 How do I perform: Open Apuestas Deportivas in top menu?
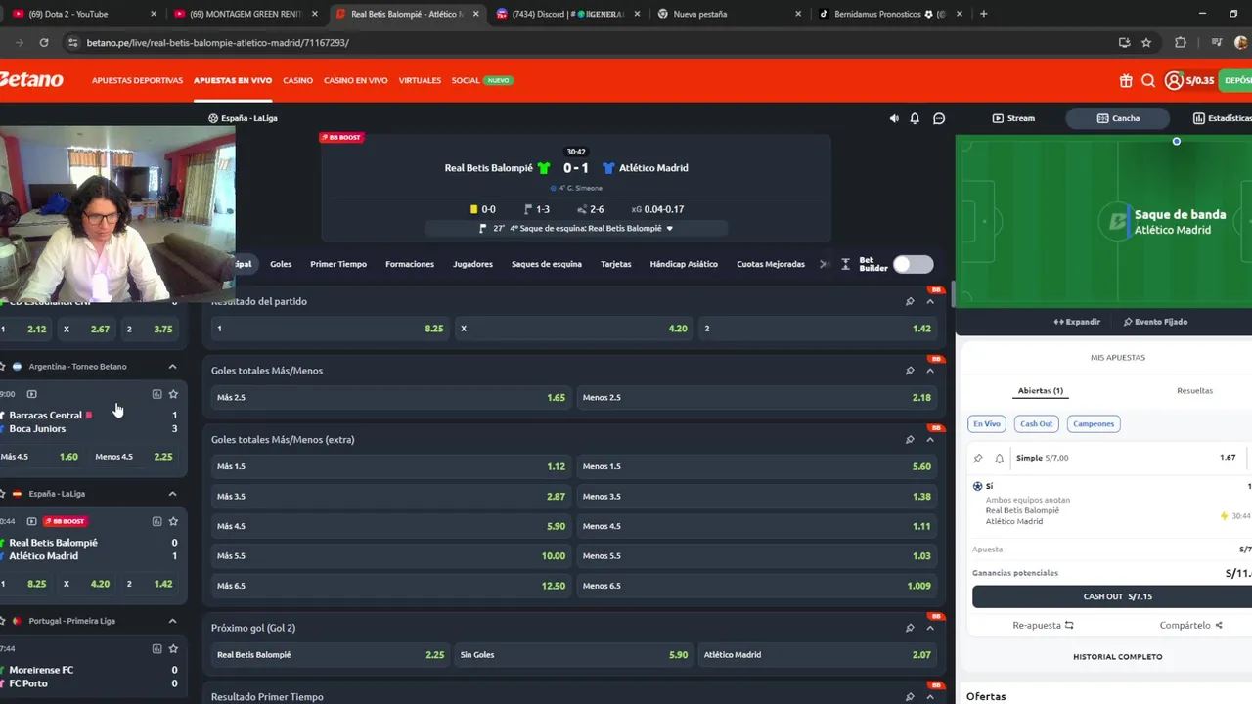click(x=137, y=80)
